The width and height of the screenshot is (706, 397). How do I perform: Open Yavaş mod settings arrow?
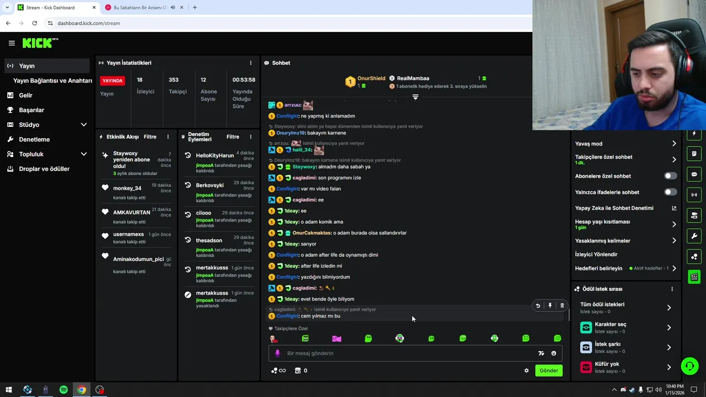674,144
